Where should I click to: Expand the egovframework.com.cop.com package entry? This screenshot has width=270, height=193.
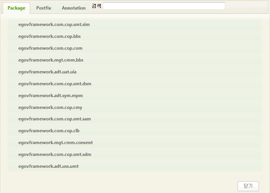pyautogui.click(x=50, y=48)
